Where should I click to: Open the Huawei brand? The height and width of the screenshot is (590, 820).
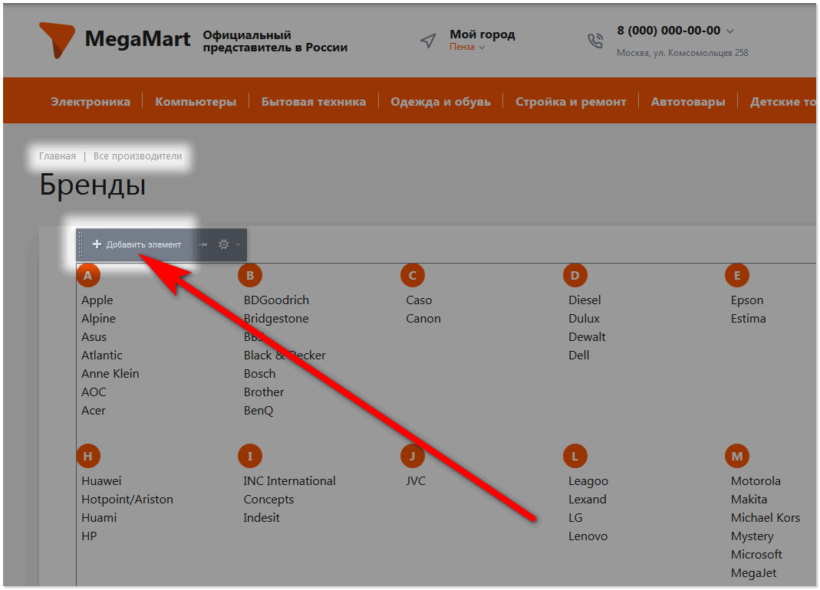(x=101, y=480)
